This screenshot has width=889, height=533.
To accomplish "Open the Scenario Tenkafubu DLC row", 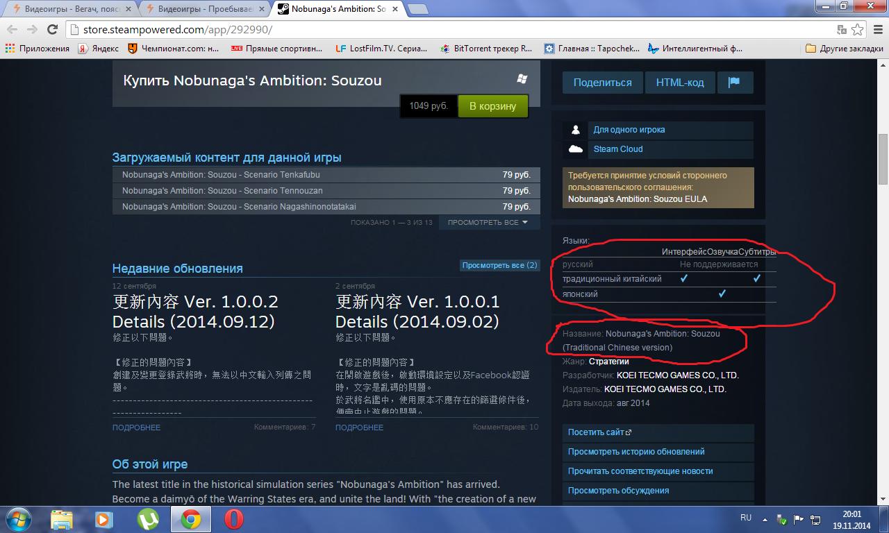I will [x=326, y=175].
